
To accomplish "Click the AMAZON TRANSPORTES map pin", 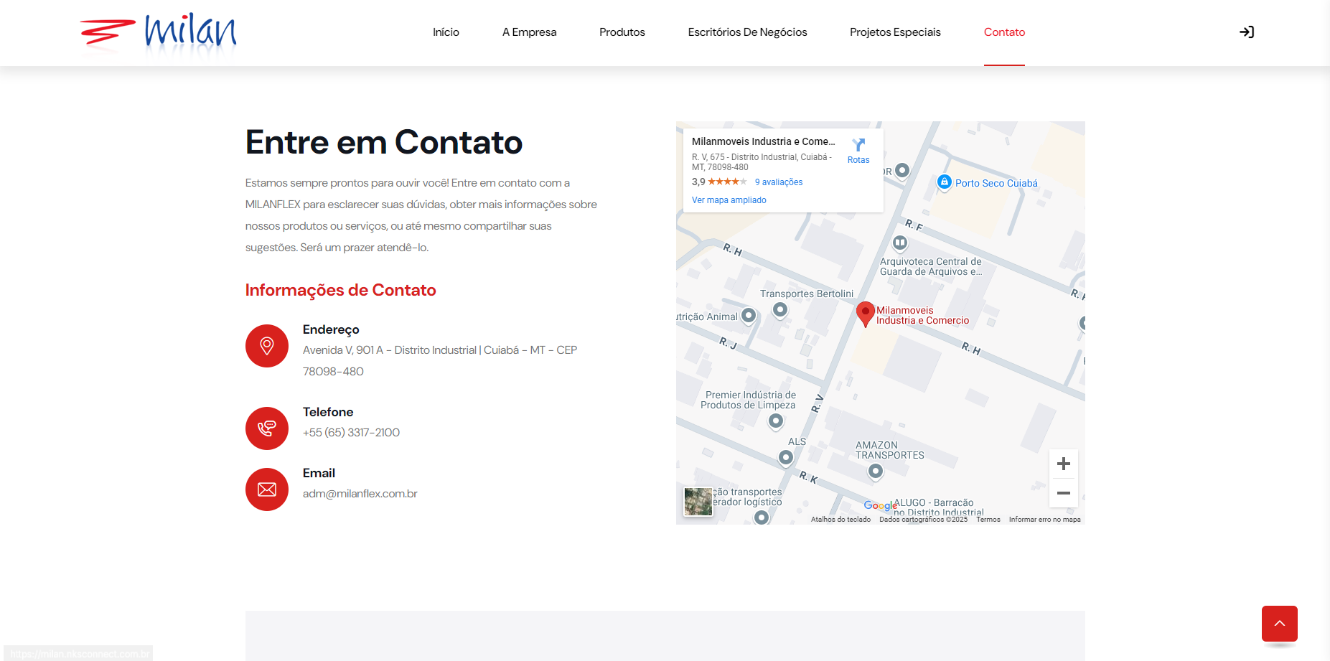I will (876, 472).
